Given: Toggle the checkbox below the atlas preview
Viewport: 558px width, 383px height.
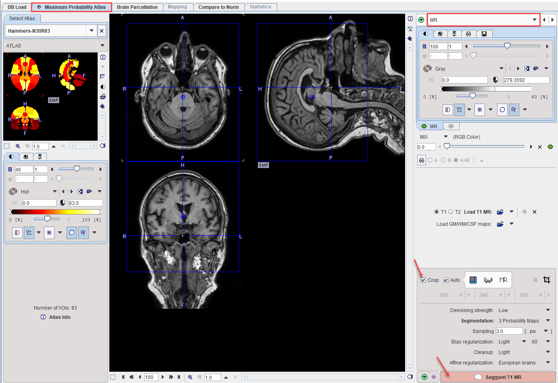Looking at the screenshot, I should coord(6,146).
